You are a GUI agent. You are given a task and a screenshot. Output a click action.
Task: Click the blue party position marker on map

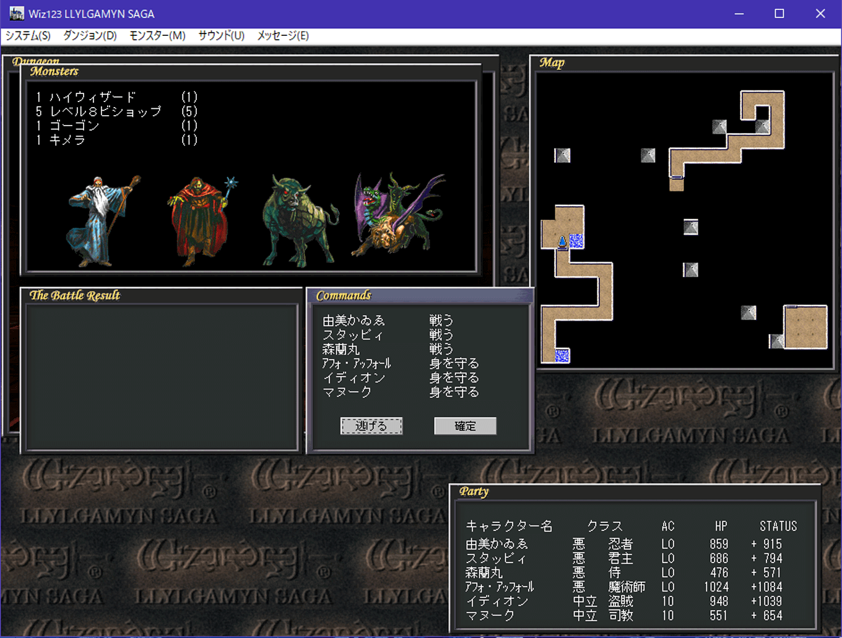coord(562,241)
